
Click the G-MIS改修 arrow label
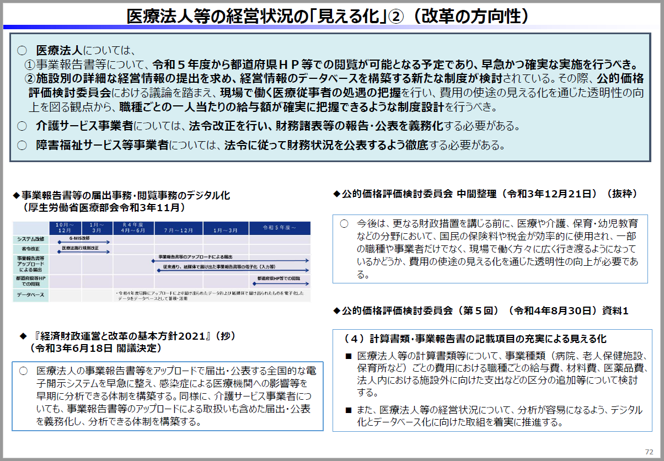(x=80, y=238)
